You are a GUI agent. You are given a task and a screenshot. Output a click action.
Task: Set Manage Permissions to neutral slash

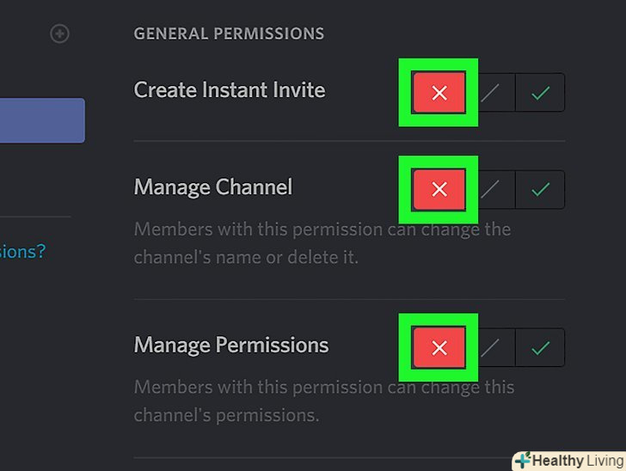(x=490, y=348)
